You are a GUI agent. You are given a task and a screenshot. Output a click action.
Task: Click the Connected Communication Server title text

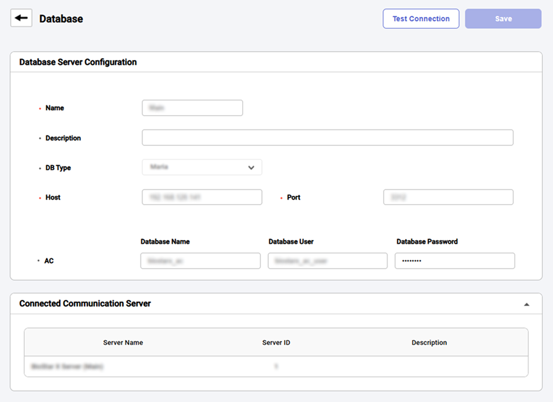(x=85, y=304)
